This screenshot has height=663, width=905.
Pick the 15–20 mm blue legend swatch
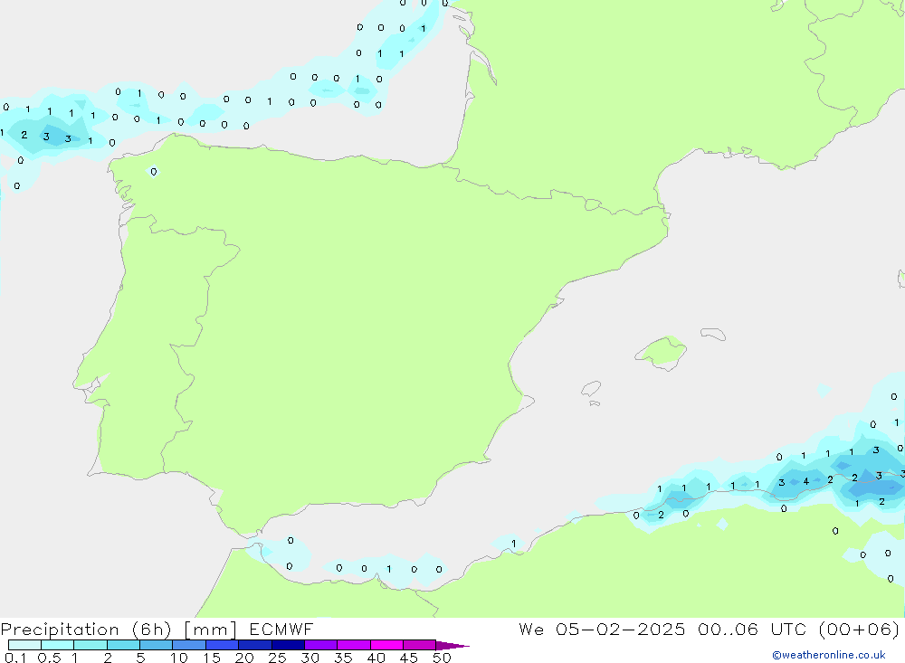(x=223, y=645)
